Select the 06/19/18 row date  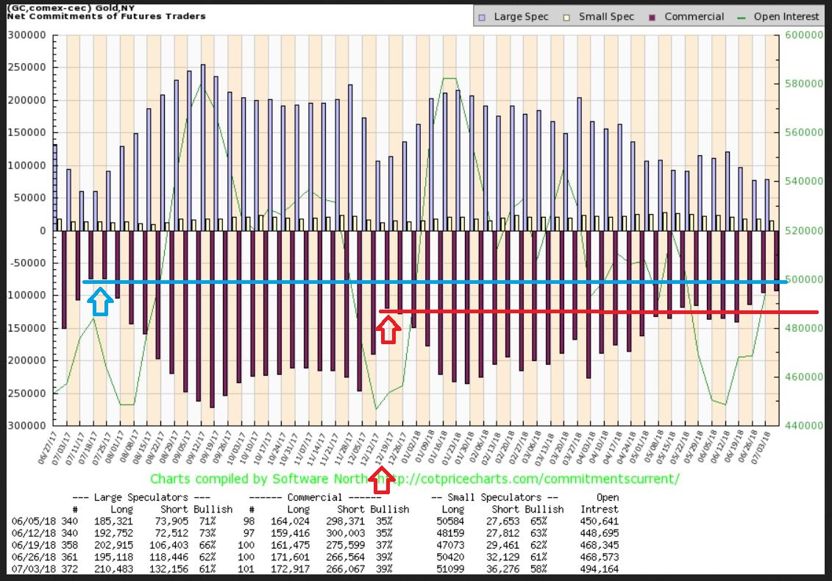[x=33, y=545]
